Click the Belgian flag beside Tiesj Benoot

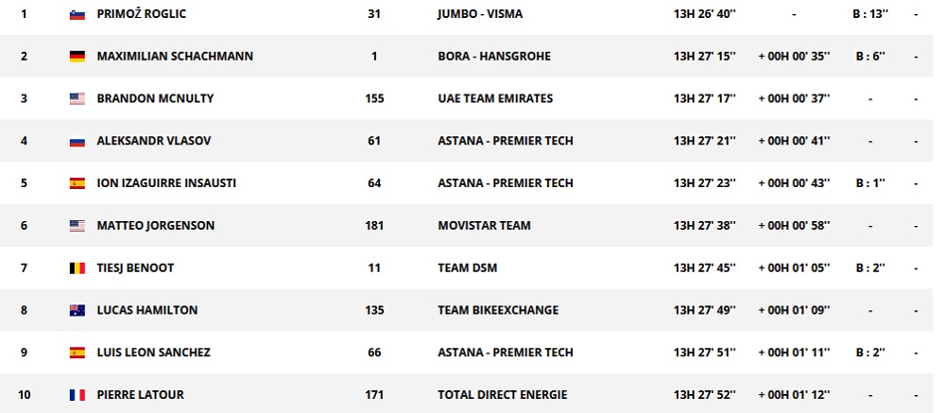point(77,268)
